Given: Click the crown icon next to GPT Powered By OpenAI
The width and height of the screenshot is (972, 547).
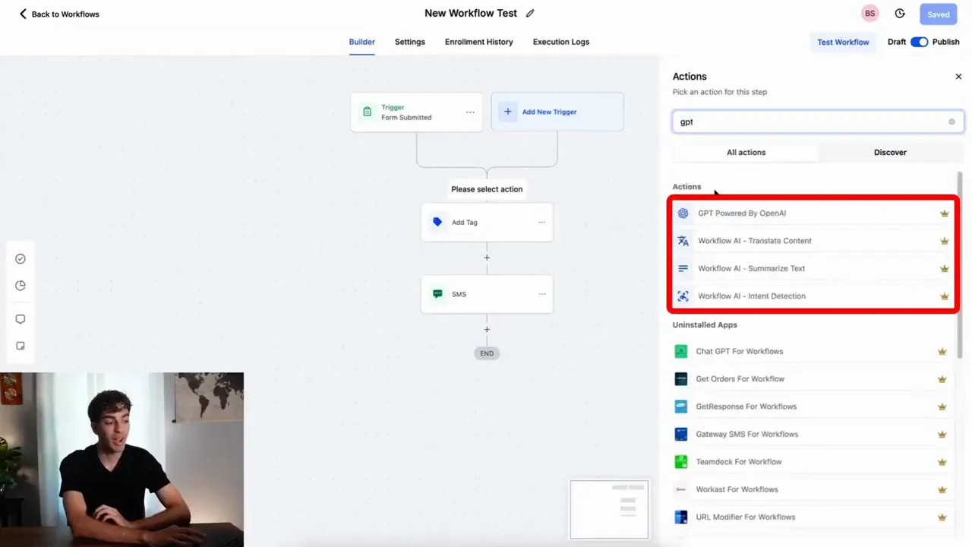Looking at the screenshot, I should pyautogui.click(x=945, y=213).
